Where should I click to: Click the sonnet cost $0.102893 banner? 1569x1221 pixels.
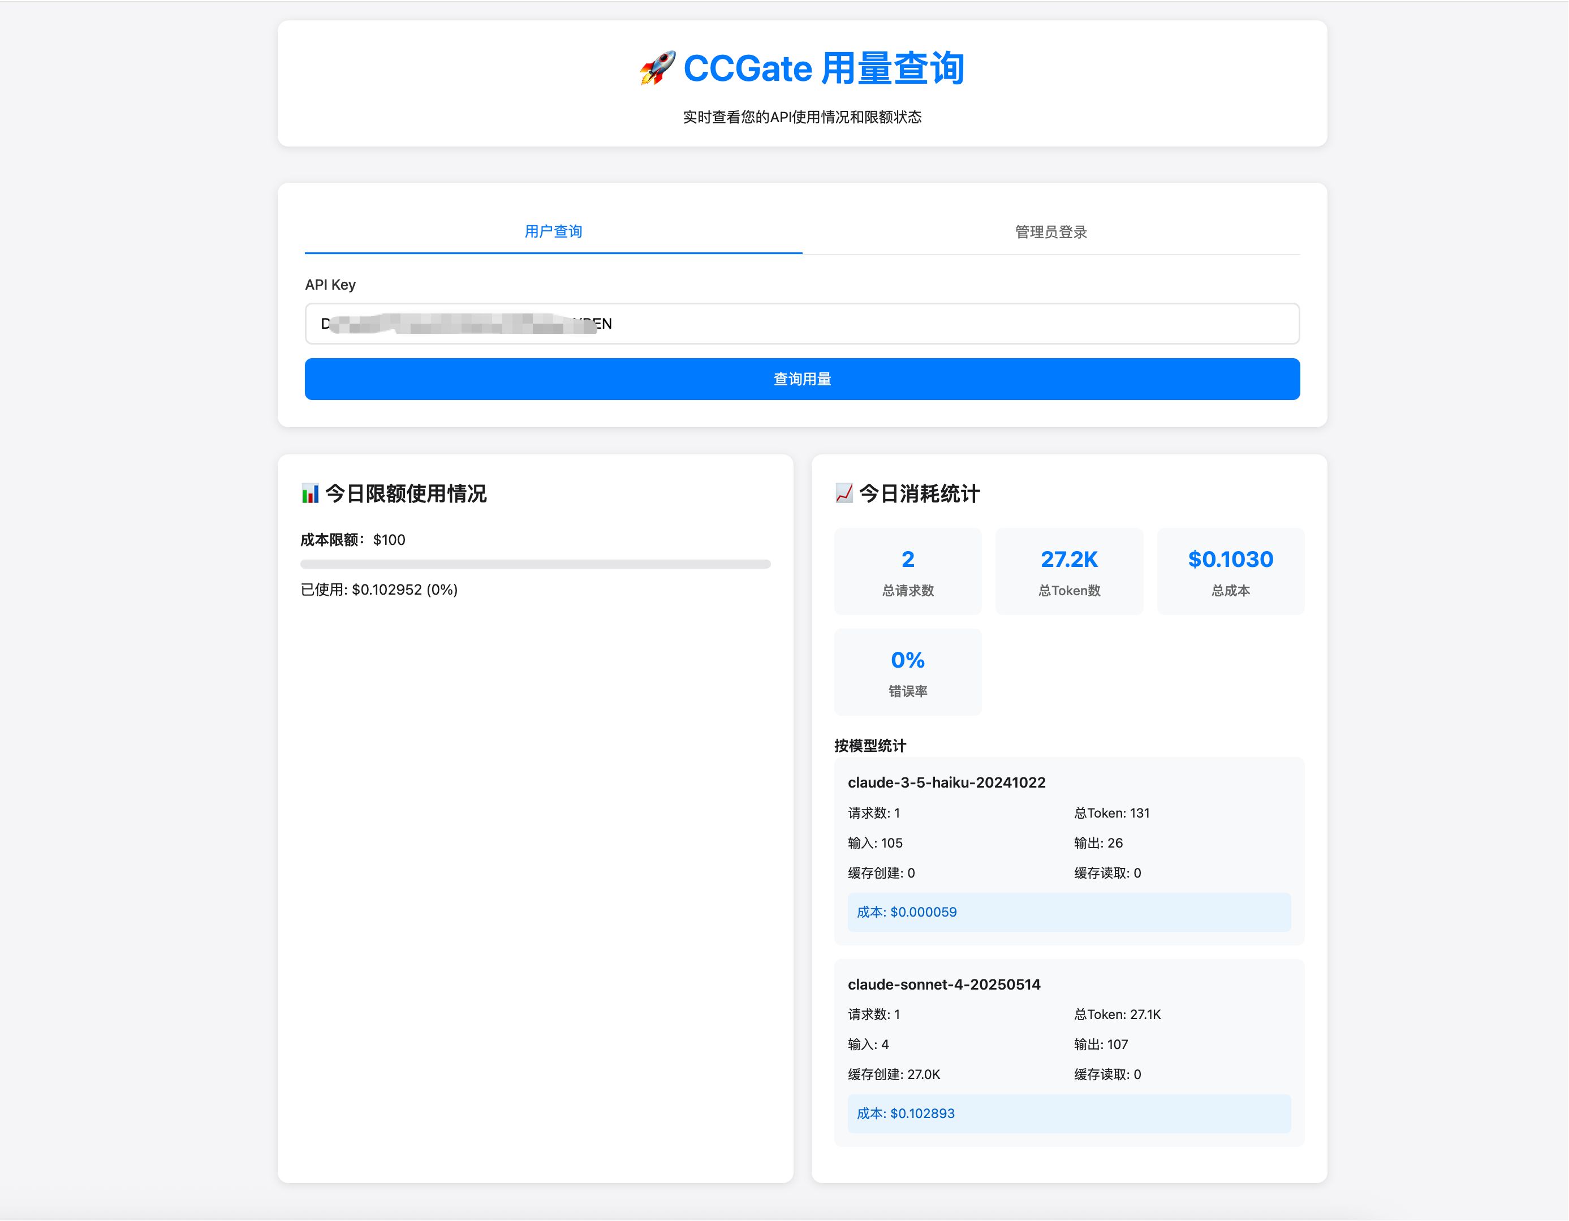tap(1068, 1114)
